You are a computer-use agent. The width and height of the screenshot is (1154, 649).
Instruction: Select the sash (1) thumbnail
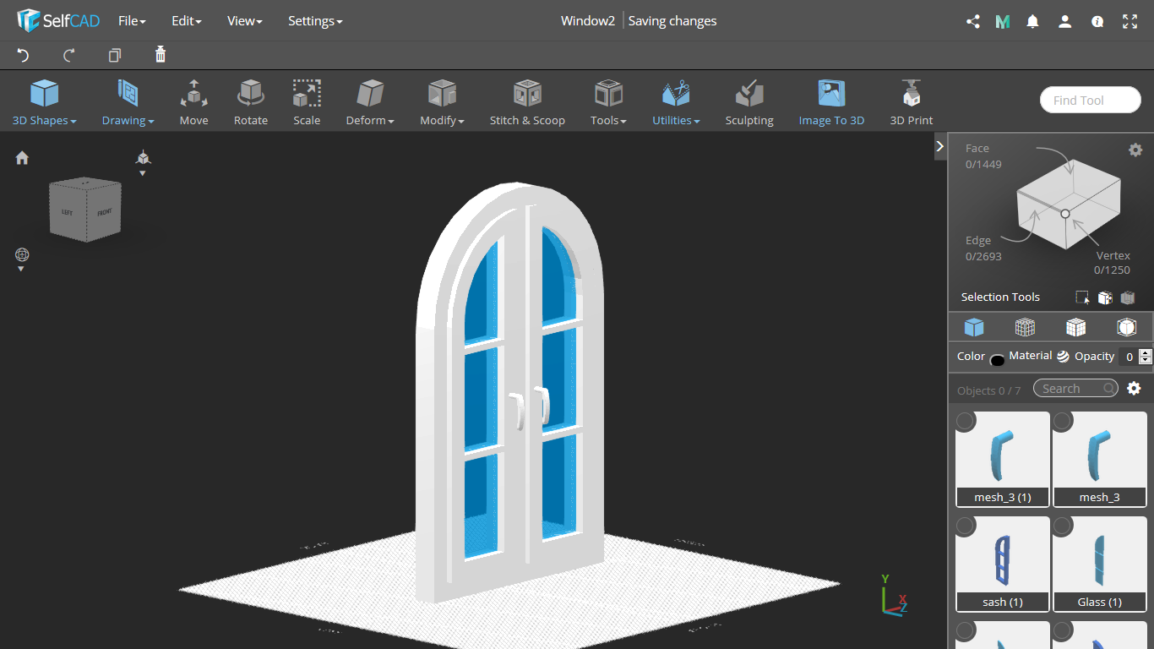[x=1003, y=564]
